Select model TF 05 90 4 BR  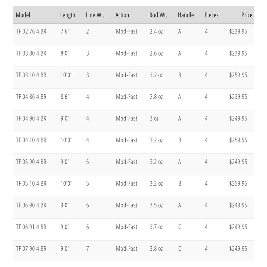click(31, 162)
